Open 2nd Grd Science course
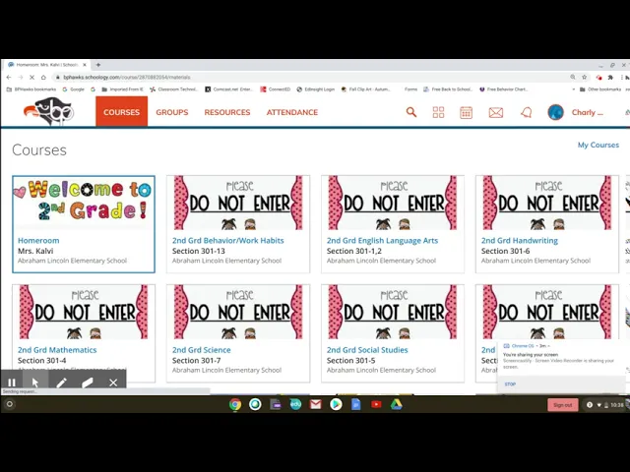This screenshot has width=630, height=472. point(201,350)
